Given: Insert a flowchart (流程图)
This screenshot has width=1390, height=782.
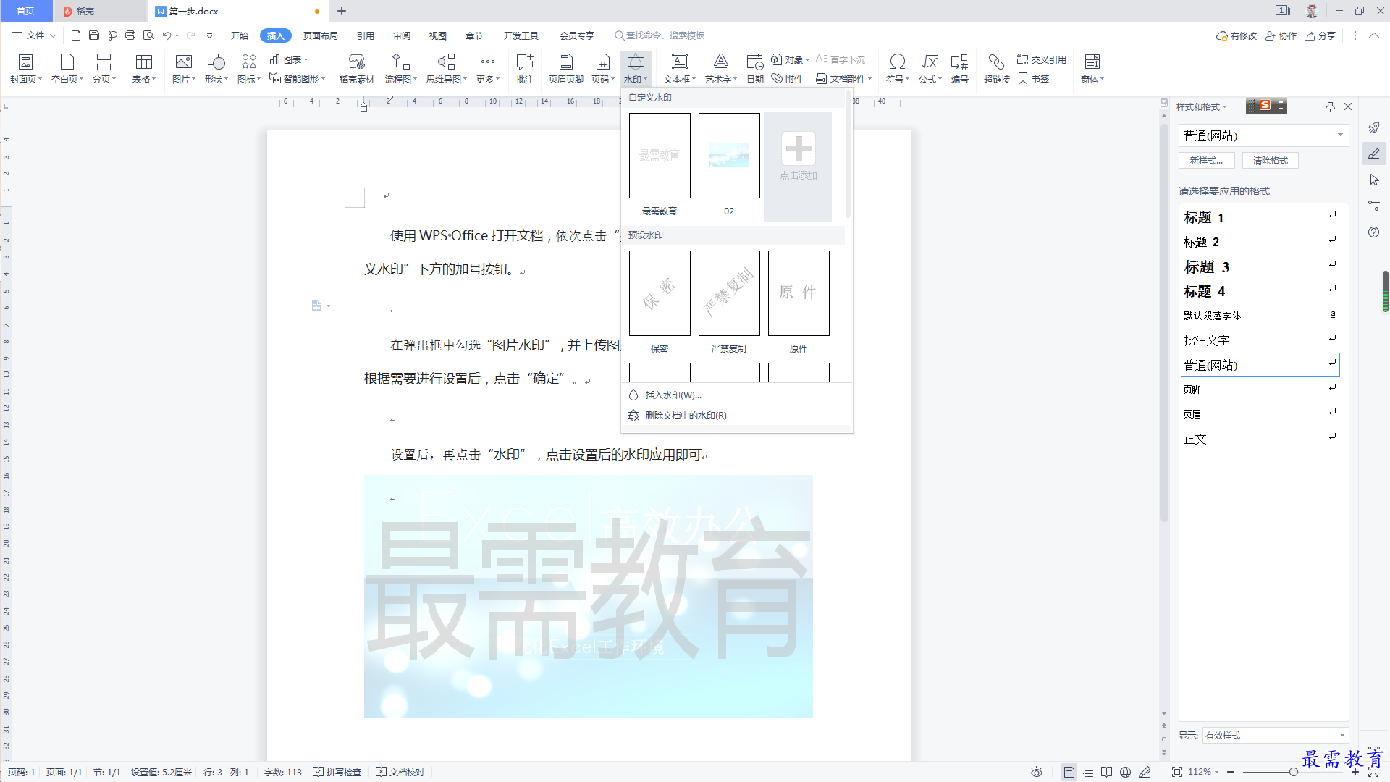Looking at the screenshot, I should tap(401, 69).
